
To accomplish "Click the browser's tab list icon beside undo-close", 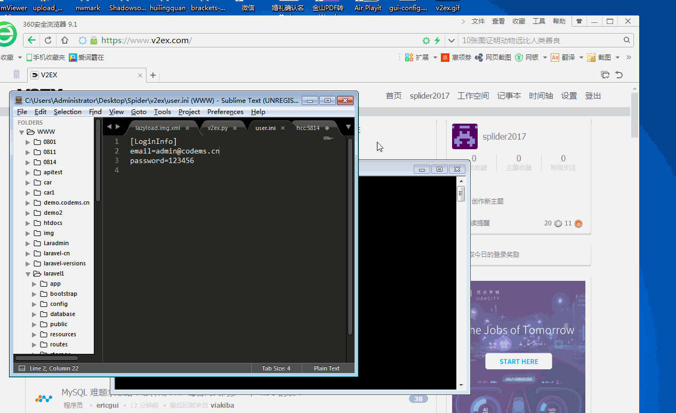I will tap(605, 75).
